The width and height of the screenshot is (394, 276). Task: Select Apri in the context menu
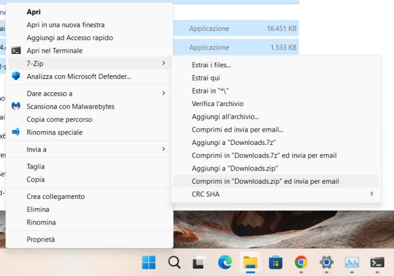[34, 12]
